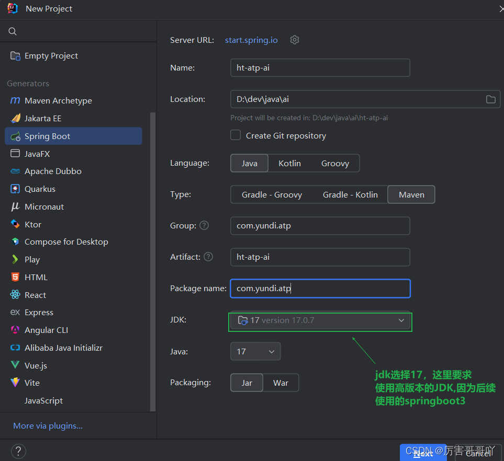
Task: Click the Name input field
Action: click(320, 68)
